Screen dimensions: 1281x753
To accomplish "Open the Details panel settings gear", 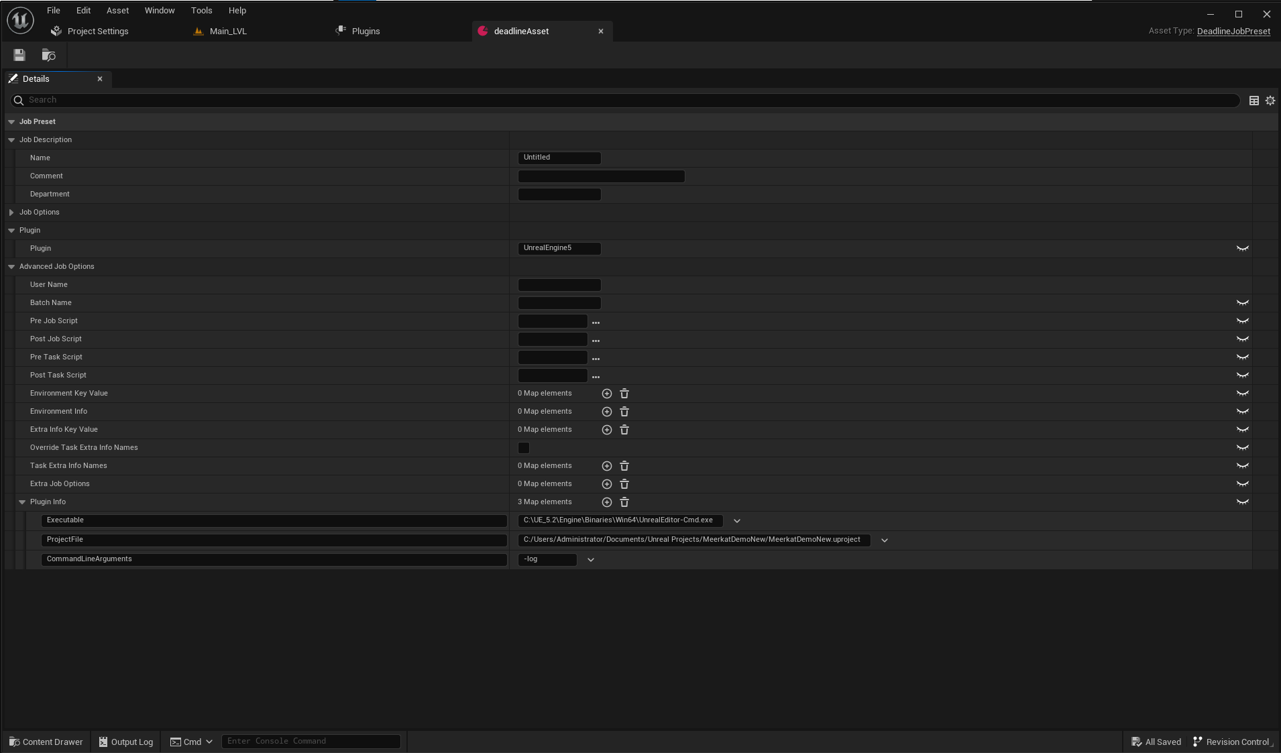I will [1270, 101].
